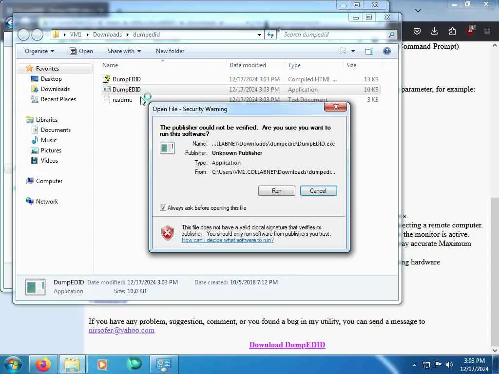Open Desktop in the navigation pane
Image resolution: width=499 pixels, height=374 pixels.
click(x=51, y=79)
